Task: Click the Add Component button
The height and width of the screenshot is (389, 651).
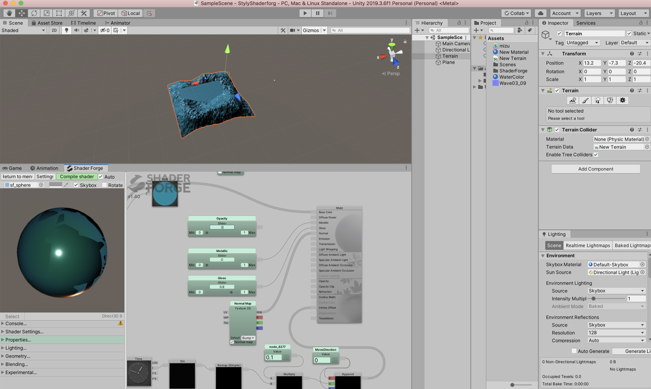Action: pos(595,168)
